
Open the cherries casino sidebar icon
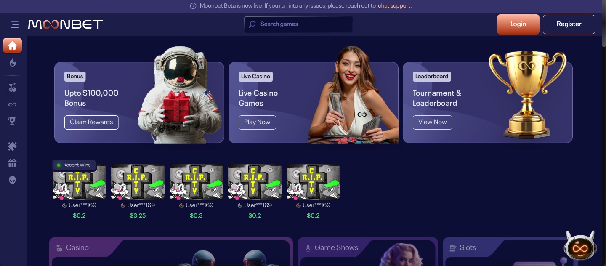click(x=13, y=88)
